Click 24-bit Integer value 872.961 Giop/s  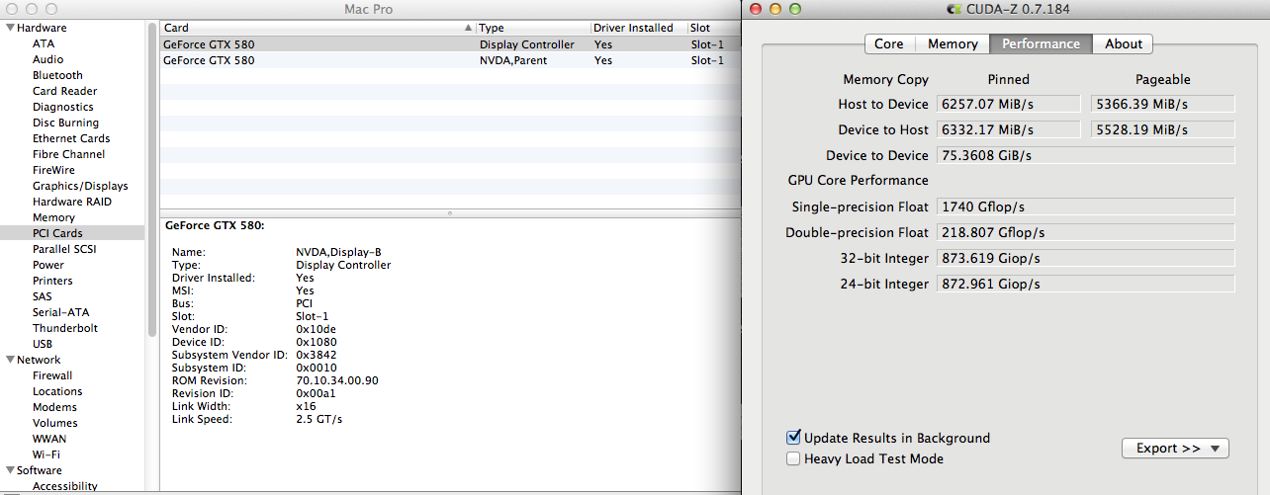click(1086, 284)
